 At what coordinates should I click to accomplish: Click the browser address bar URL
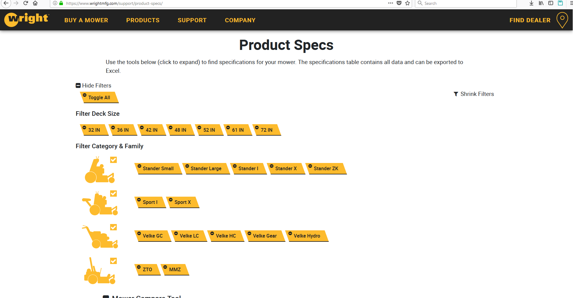(114, 3)
